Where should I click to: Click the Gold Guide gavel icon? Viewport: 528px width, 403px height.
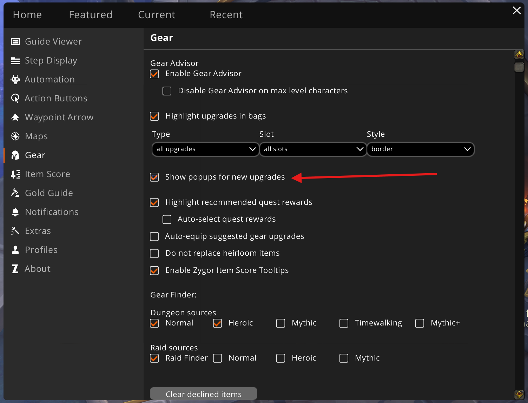[x=15, y=193]
